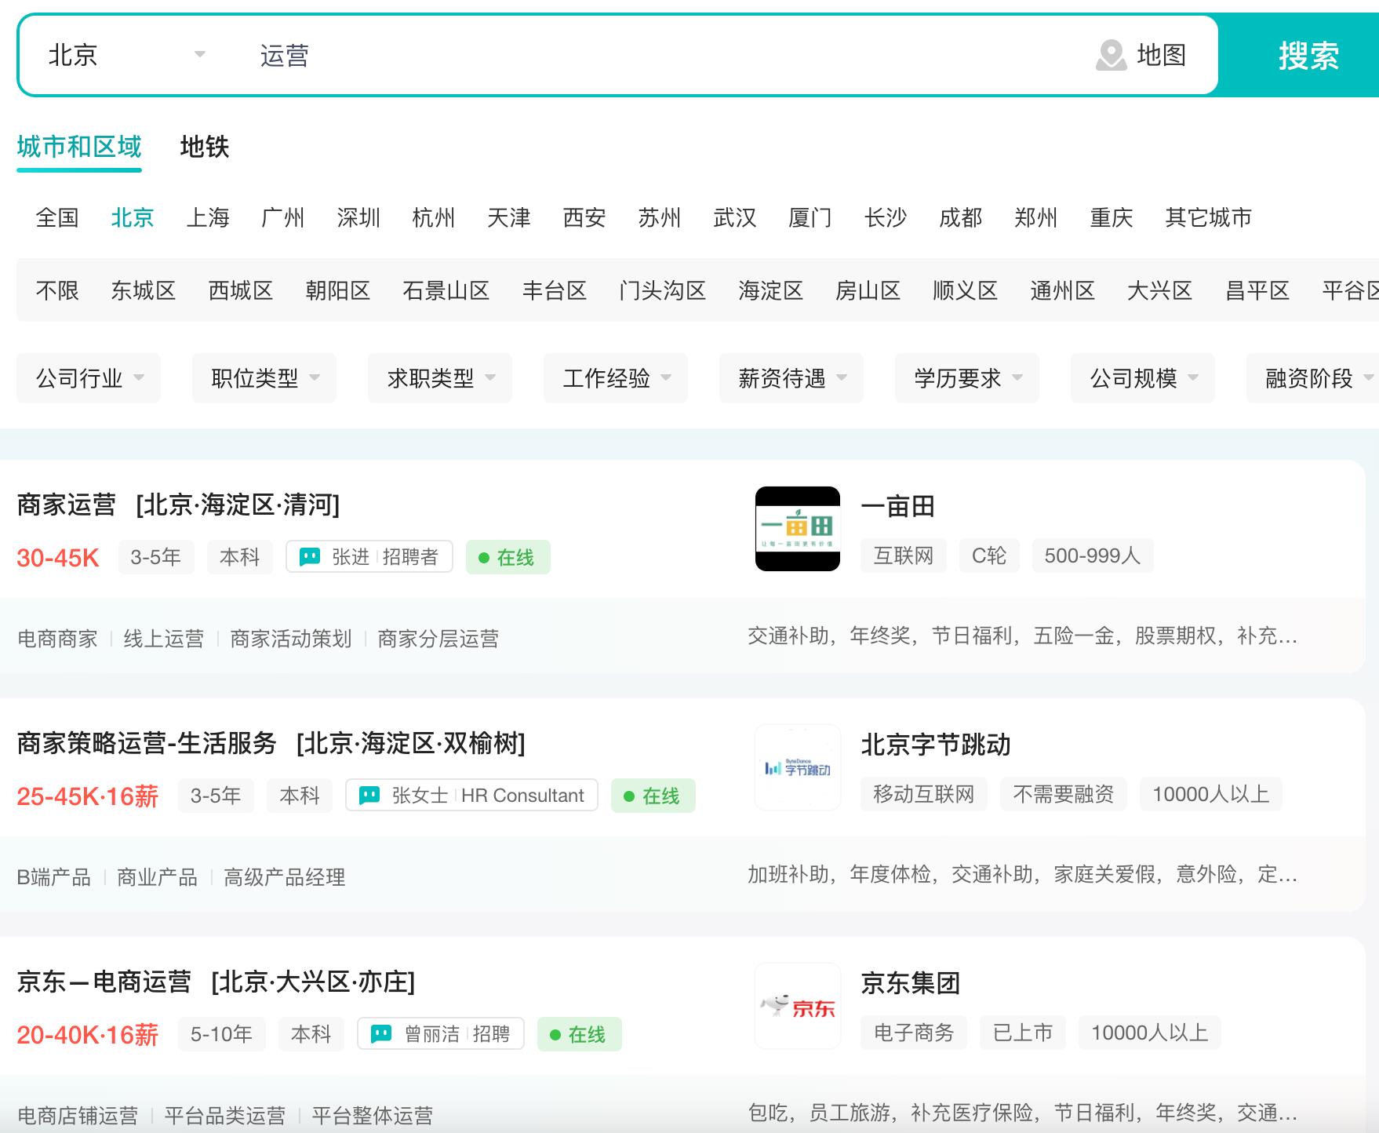Click the 30-45K salary text
Screen dimensions: 1379x1133
[x=58, y=558]
